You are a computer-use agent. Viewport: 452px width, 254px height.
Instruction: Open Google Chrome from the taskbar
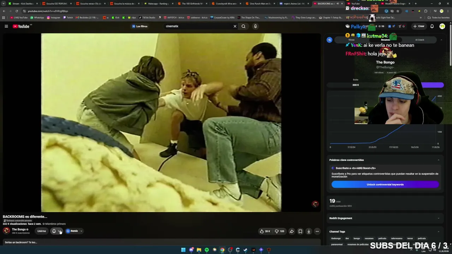[222, 250]
